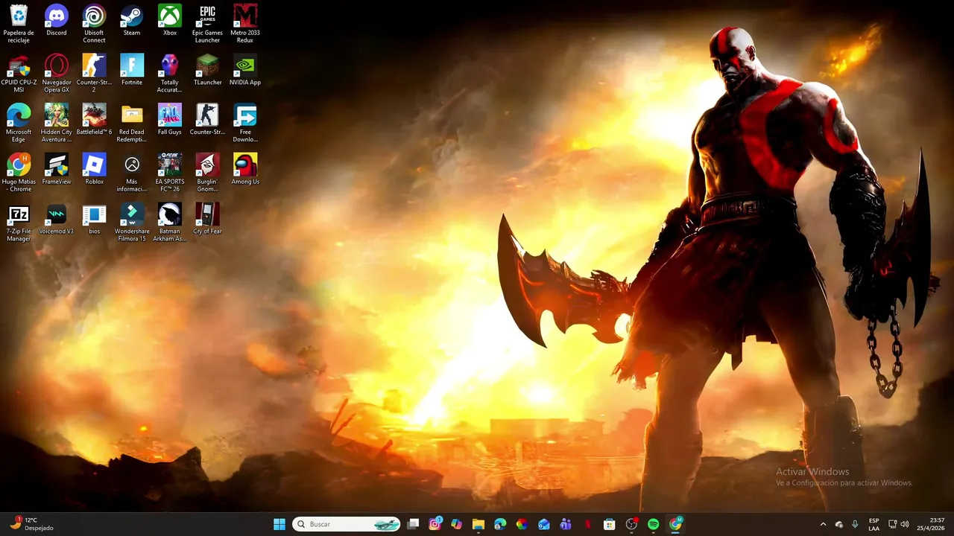Viewport: 954px width, 536px height.
Task: Select the Among Us desktop icon
Action: (245, 170)
